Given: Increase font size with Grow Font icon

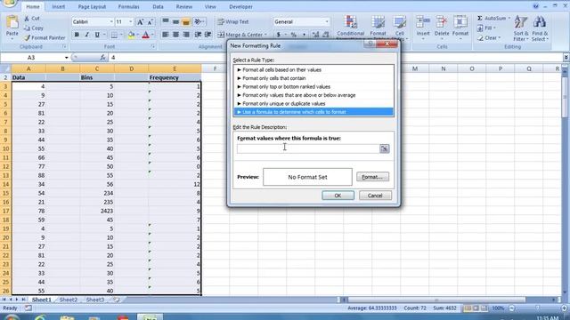Looking at the screenshot, I should pos(140,22).
